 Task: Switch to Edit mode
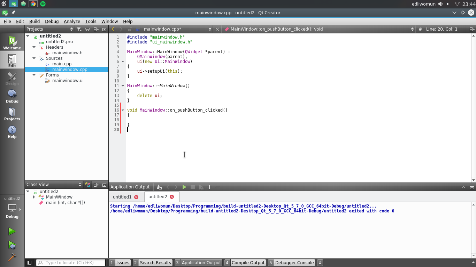(x=12, y=60)
